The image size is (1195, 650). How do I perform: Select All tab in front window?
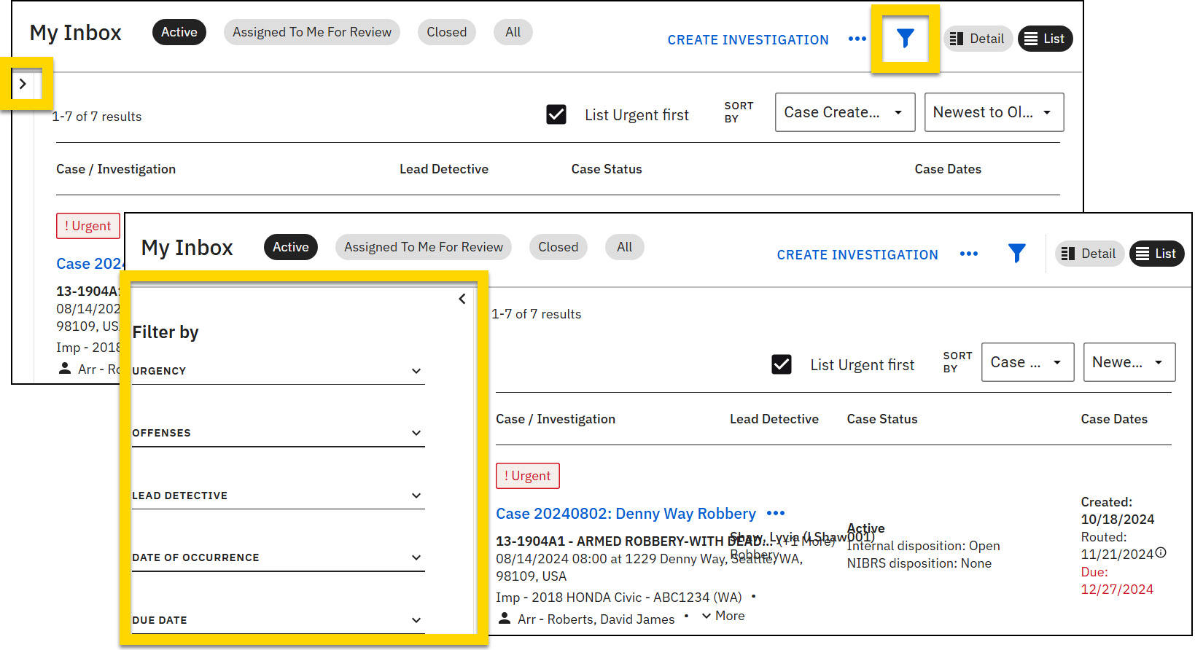pyautogui.click(x=624, y=247)
